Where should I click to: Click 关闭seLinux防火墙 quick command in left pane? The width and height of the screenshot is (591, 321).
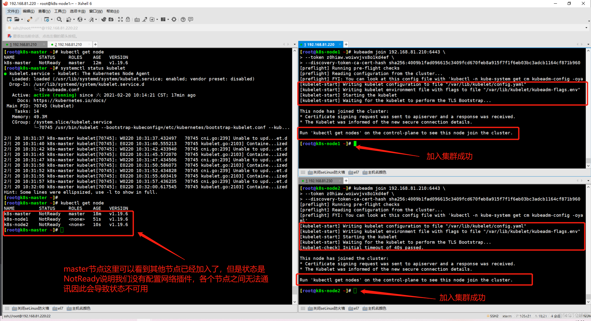point(31,308)
